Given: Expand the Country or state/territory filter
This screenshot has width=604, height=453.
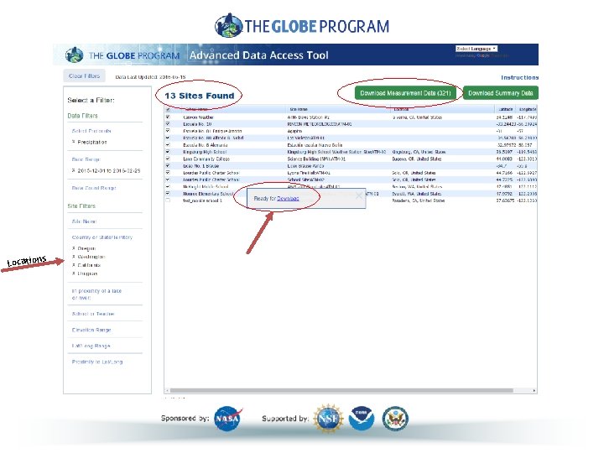Looking at the screenshot, I should pyautogui.click(x=102, y=237).
